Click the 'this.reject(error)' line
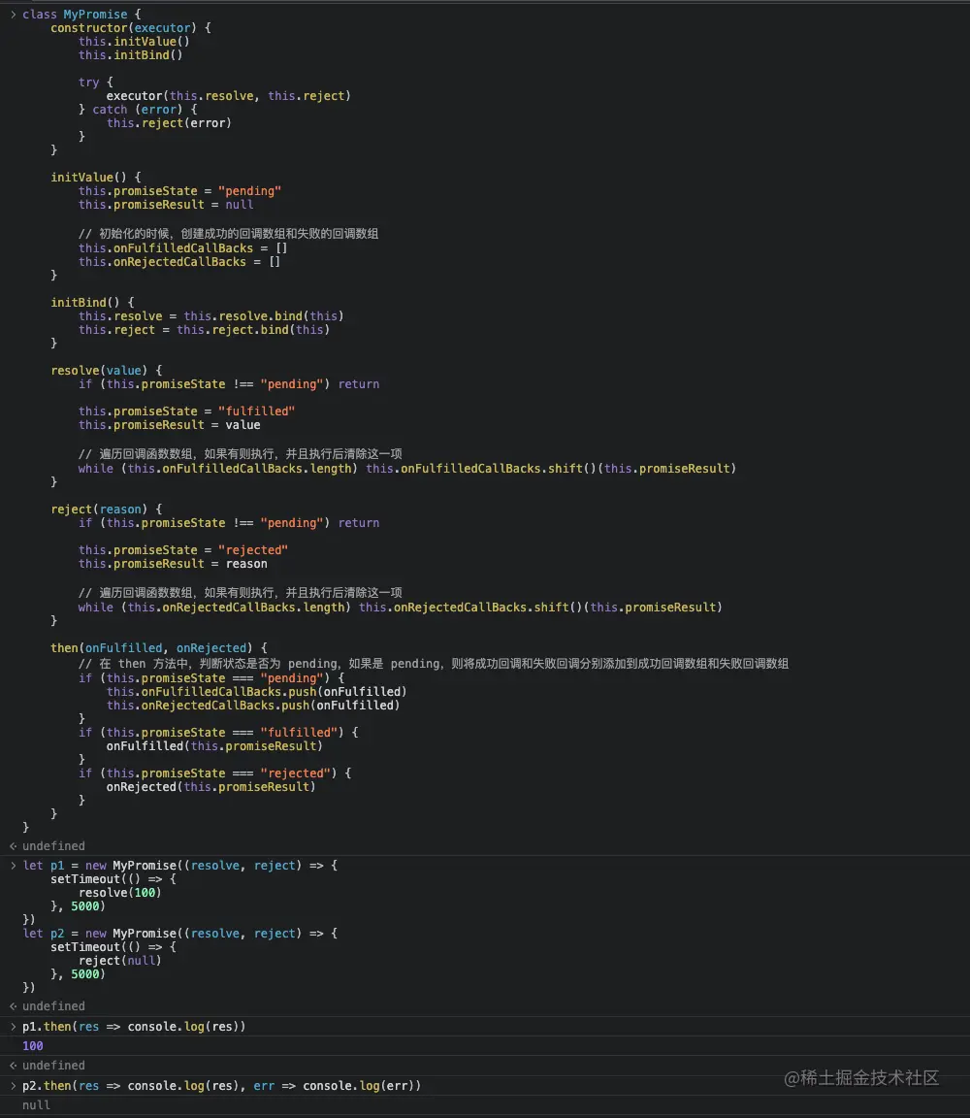970x1118 pixels. (x=169, y=122)
